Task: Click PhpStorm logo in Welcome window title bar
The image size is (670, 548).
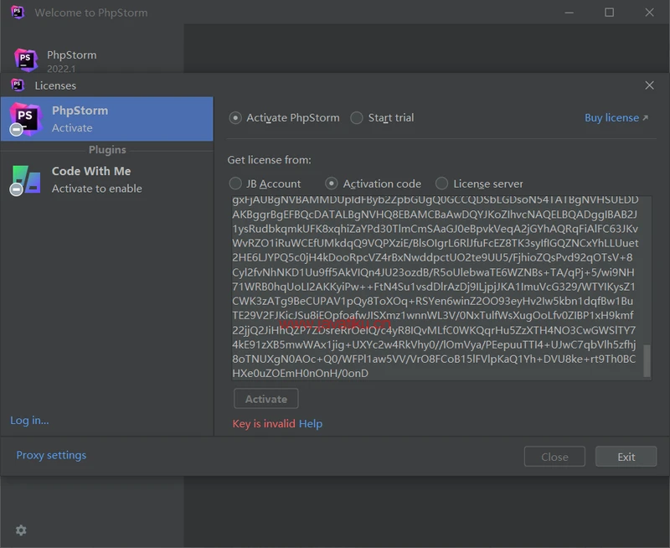Action: point(17,13)
